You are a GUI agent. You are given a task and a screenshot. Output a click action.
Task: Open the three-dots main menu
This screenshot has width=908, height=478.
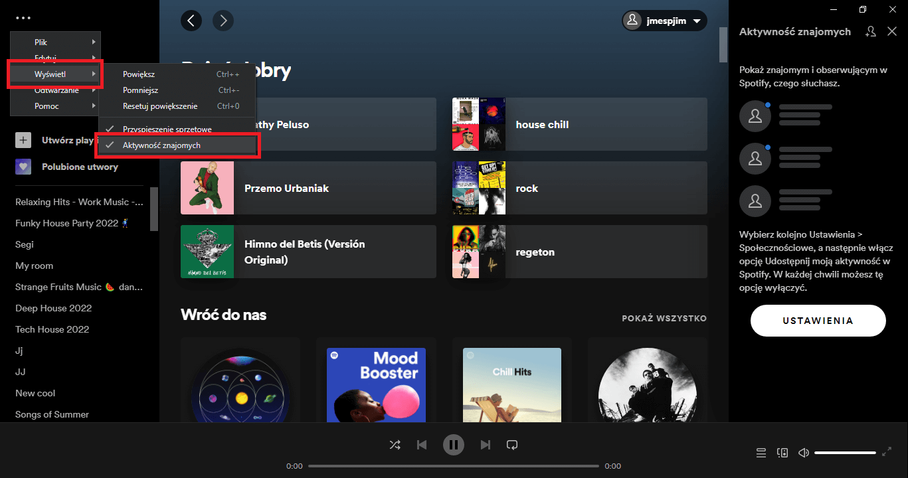point(23,18)
